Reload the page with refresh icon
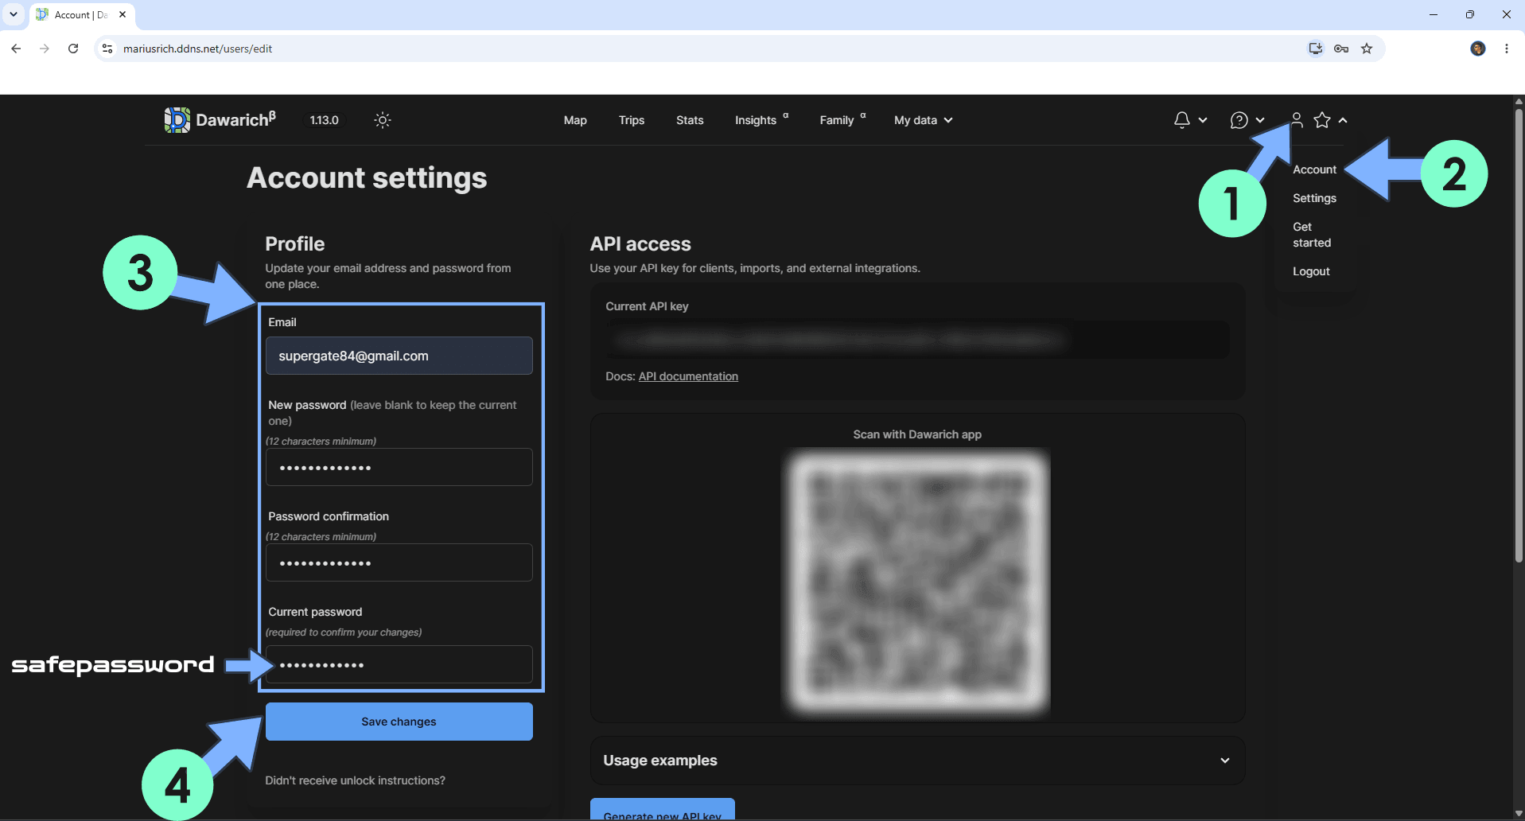The height and width of the screenshot is (821, 1525). (x=73, y=49)
